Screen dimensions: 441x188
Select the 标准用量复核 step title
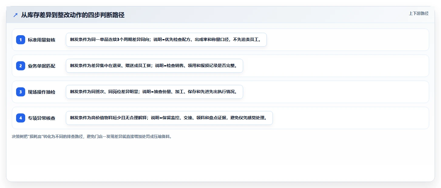(x=42, y=40)
